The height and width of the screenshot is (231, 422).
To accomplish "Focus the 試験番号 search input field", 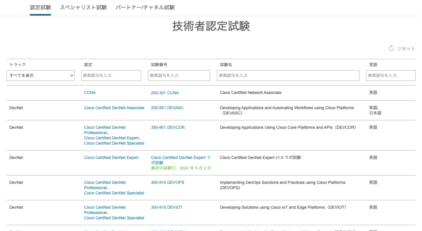I will click(x=179, y=76).
